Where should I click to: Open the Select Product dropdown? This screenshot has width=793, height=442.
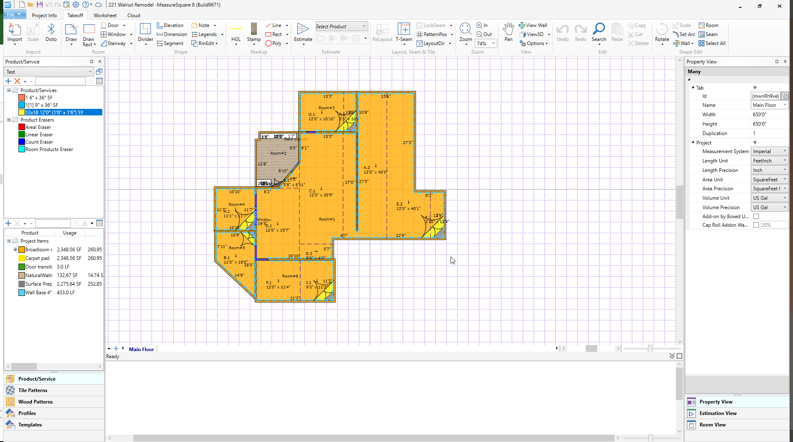pos(364,26)
